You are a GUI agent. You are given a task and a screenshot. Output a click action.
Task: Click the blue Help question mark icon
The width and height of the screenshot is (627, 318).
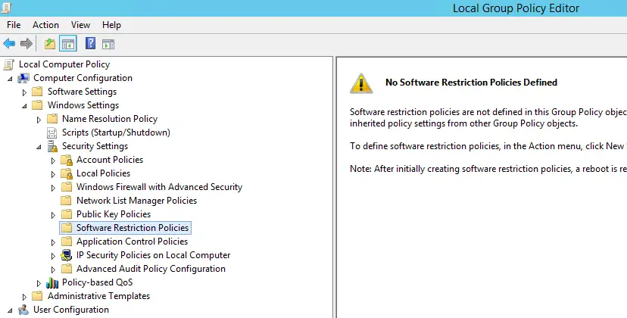coord(91,43)
